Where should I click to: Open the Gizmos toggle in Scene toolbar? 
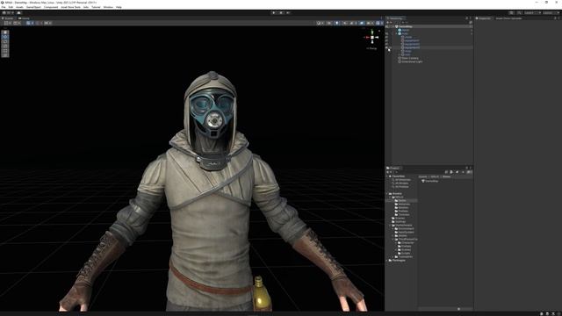378,23
